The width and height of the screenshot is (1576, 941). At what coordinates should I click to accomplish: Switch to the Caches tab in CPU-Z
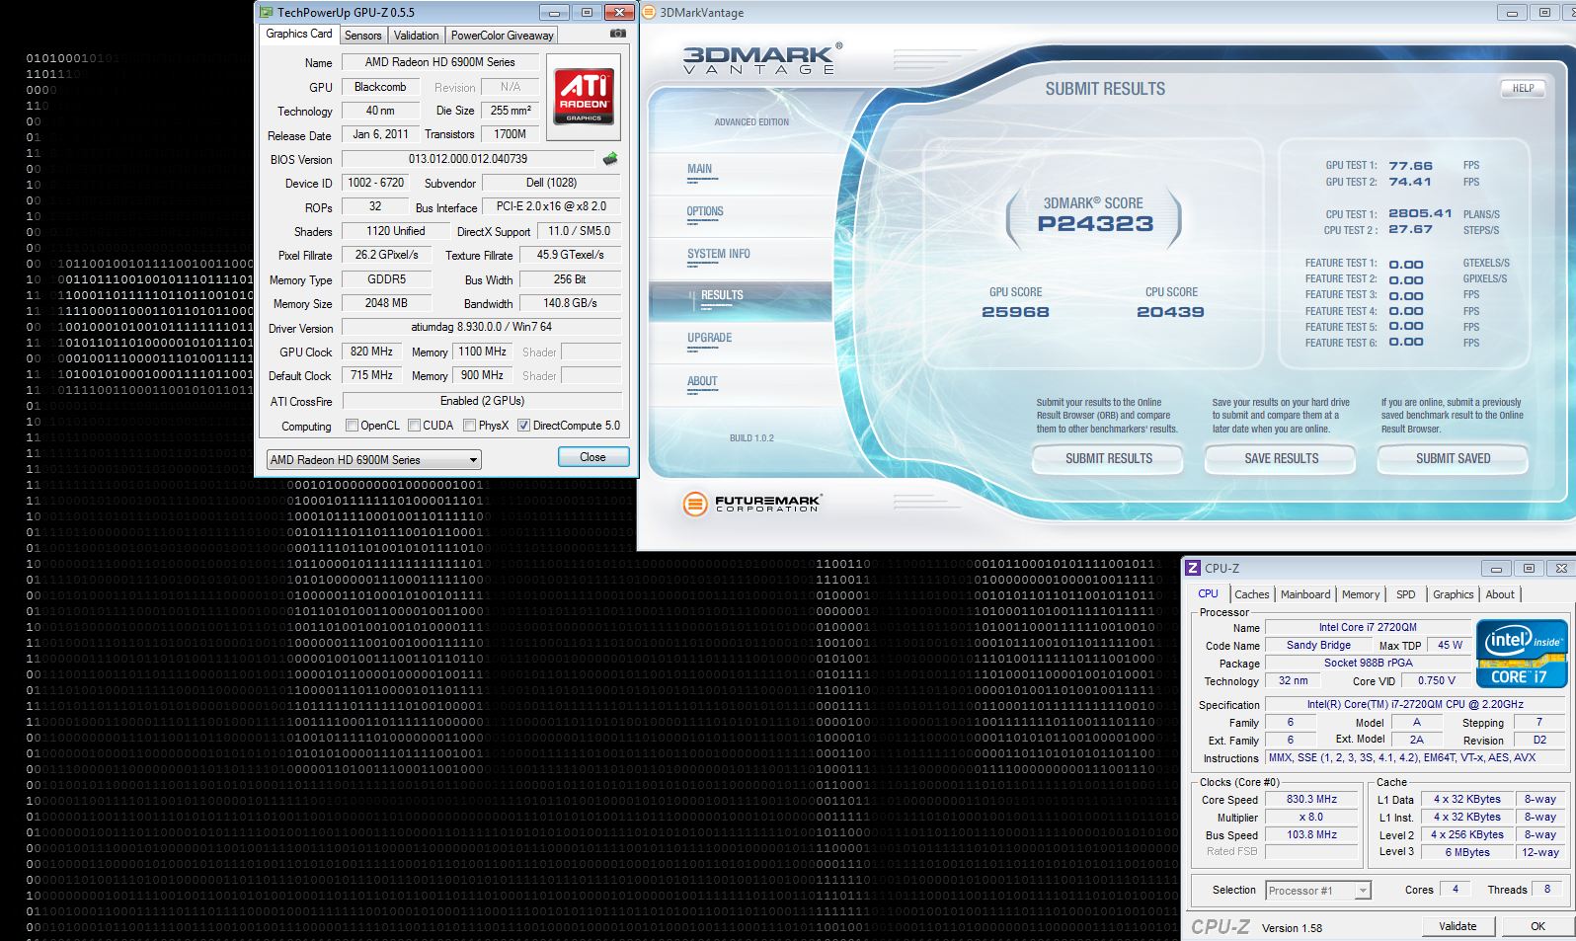pyautogui.click(x=1251, y=594)
